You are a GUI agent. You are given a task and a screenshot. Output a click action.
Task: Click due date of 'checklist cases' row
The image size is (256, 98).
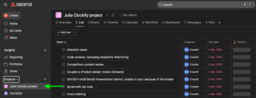coord(215,50)
